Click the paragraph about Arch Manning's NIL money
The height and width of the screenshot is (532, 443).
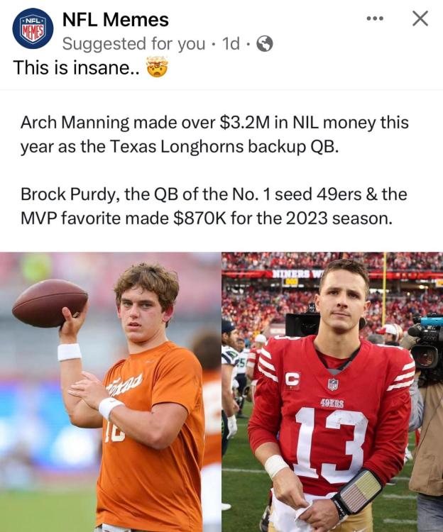214,135
